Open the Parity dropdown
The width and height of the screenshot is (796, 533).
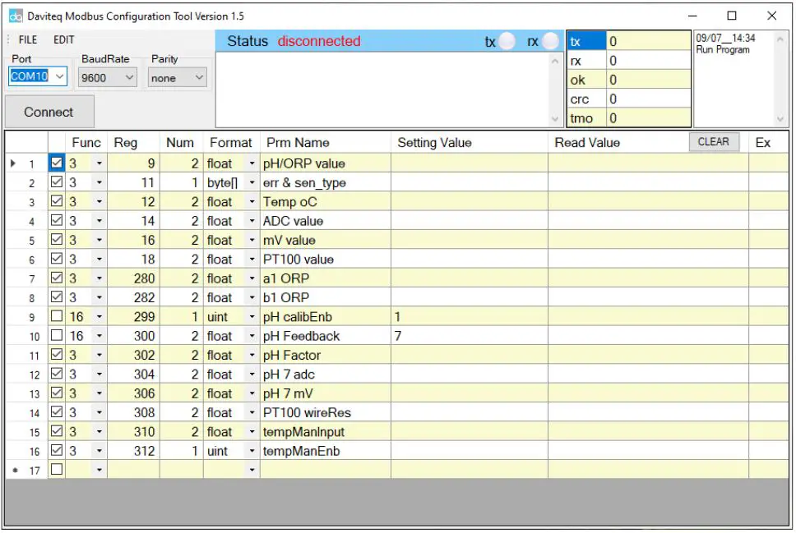[x=199, y=78]
